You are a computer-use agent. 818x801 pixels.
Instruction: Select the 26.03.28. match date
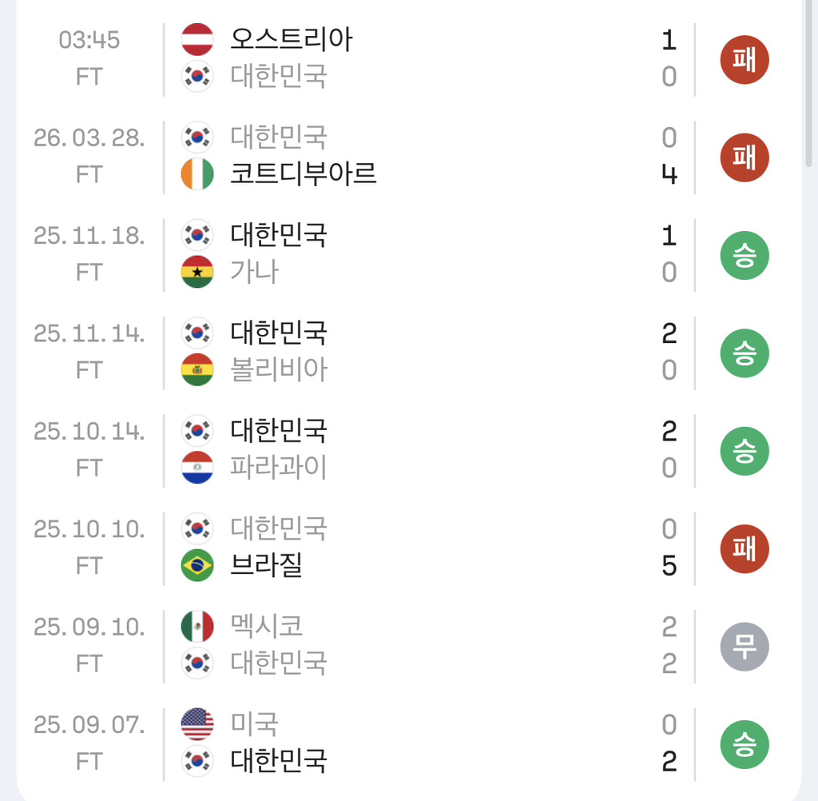89,138
